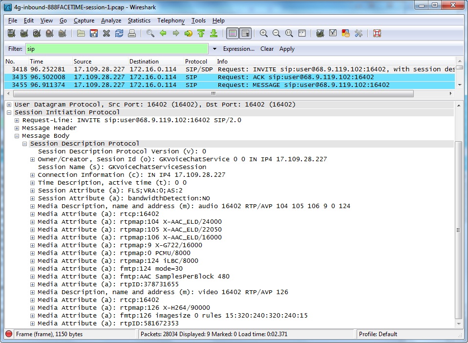Open the Analyze menu
The height and width of the screenshot is (343, 468).
(x=111, y=21)
